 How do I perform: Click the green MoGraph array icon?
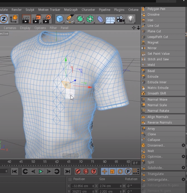pyautogui.click(x=90, y=19)
